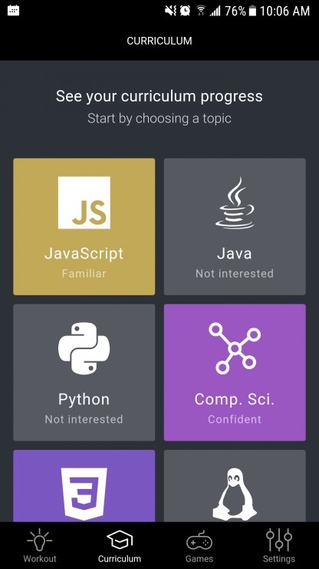Tap the JS logo icon
319x569 pixels.
[x=84, y=202]
